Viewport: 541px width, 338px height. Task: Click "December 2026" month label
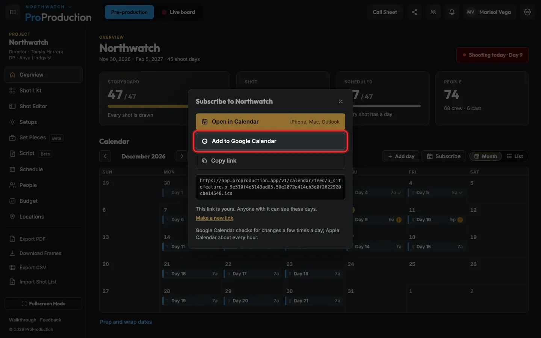pyautogui.click(x=144, y=156)
